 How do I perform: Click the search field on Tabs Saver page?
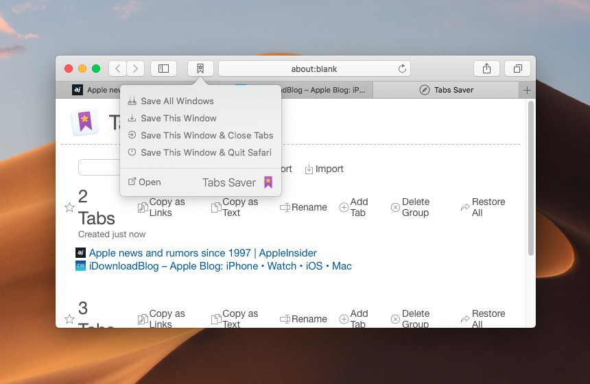click(99, 167)
